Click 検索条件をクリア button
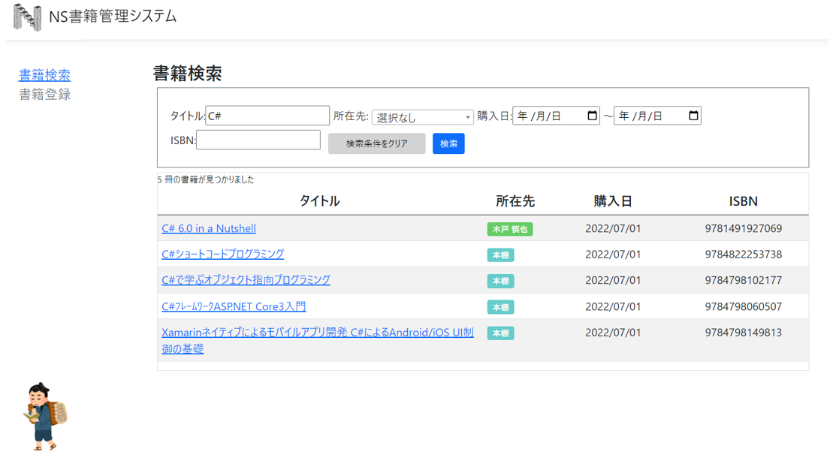833x461 pixels. (x=376, y=143)
